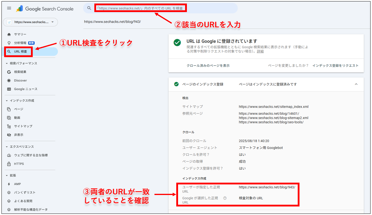Click the green check beside URL は Google に登録されています
372x215 pixels.
click(x=177, y=43)
